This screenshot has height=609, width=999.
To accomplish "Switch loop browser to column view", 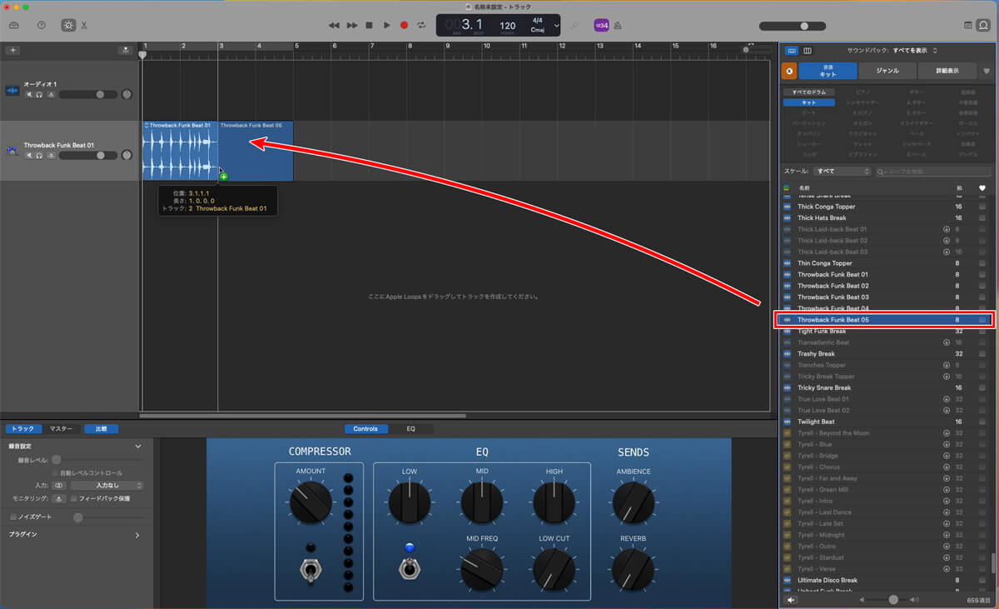I will pos(807,51).
